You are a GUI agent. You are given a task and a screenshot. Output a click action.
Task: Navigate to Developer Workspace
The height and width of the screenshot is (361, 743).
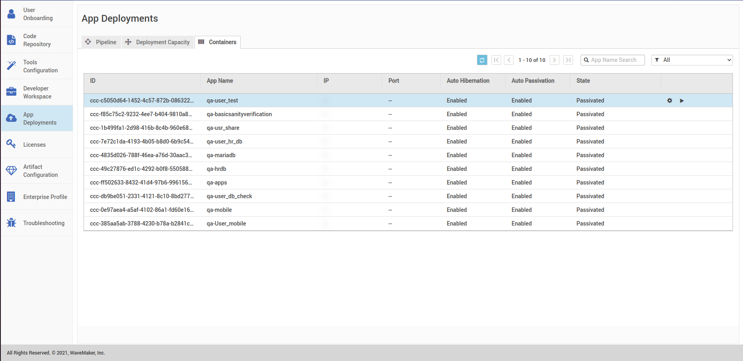[37, 92]
